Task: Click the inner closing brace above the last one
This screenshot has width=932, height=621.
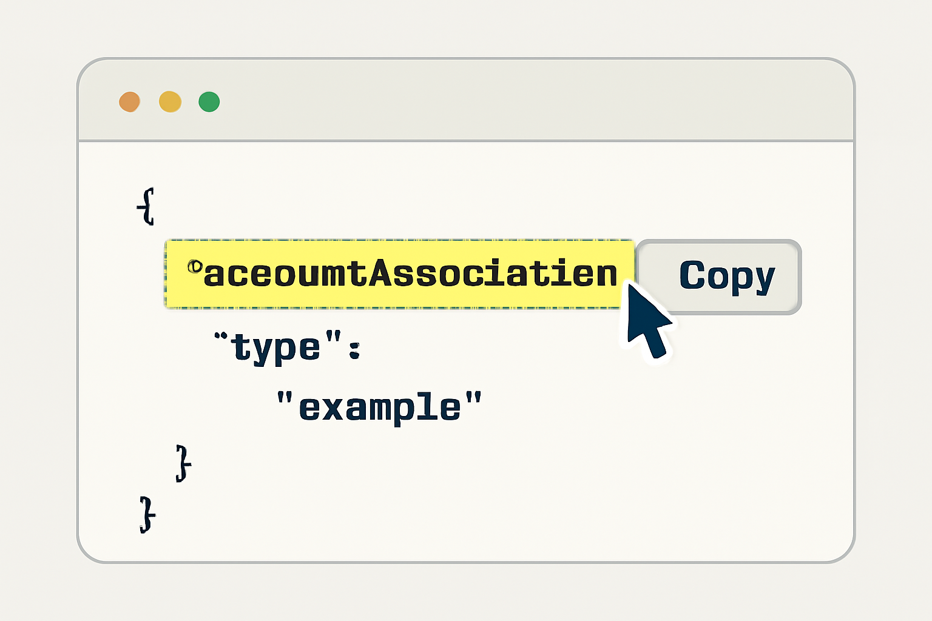Action: click(x=181, y=465)
